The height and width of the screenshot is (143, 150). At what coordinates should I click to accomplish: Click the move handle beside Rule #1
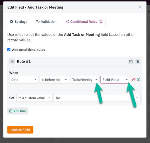tap(12, 61)
